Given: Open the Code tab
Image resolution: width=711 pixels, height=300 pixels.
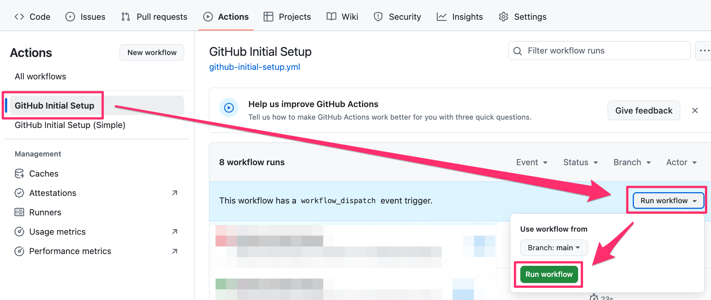Looking at the screenshot, I should [x=32, y=17].
